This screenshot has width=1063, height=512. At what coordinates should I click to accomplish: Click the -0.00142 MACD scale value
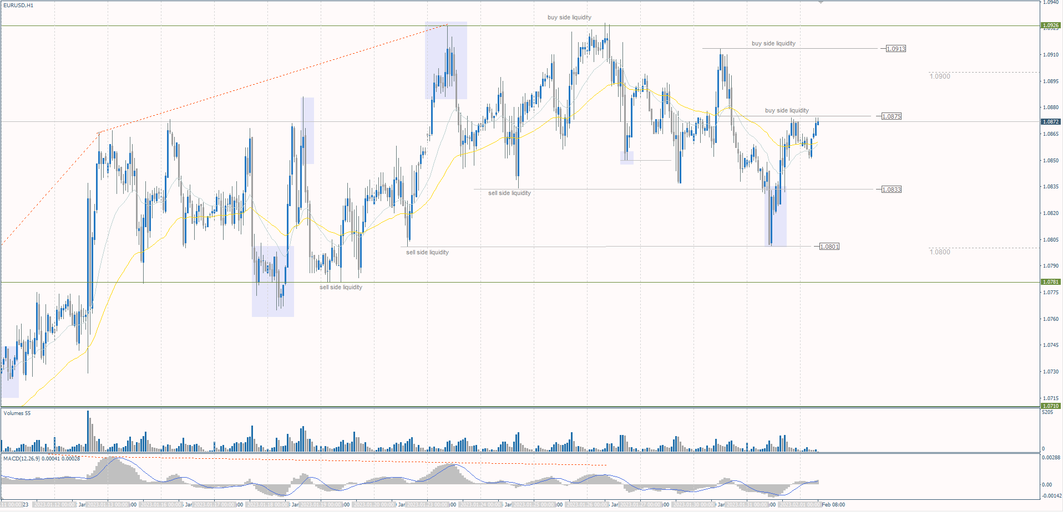[x=1051, y=496]
